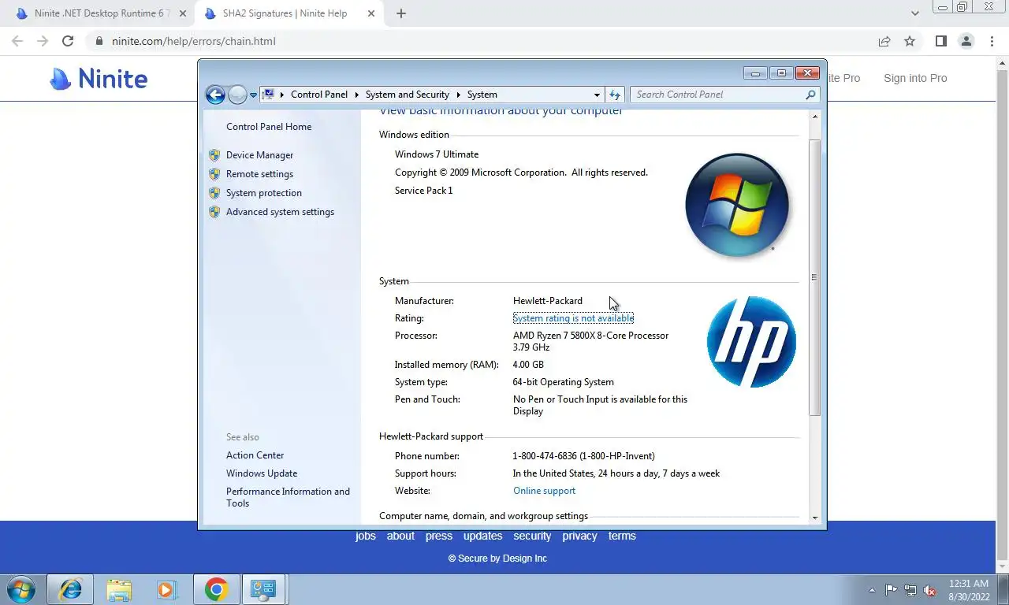1009x605 pixels.
Task: Click the search magnifier in Control Panel
Action: (810, 95)
